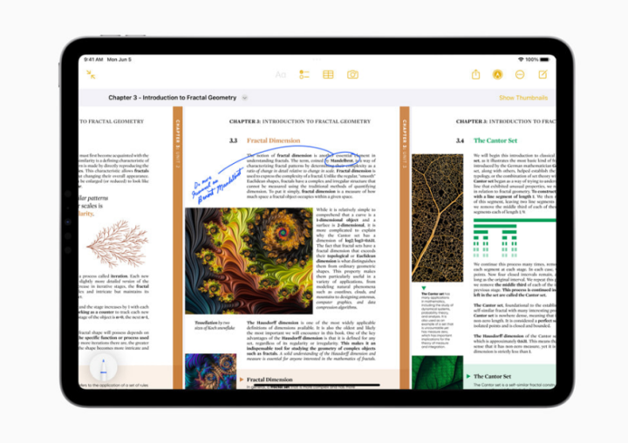Tap the red branching fractal tree illustration
The image size is (628, 443).
[x=118, y=243]
